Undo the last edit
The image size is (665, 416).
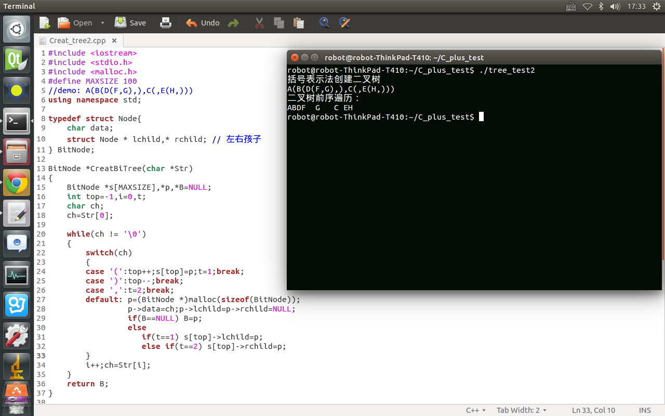coord(203,23)
